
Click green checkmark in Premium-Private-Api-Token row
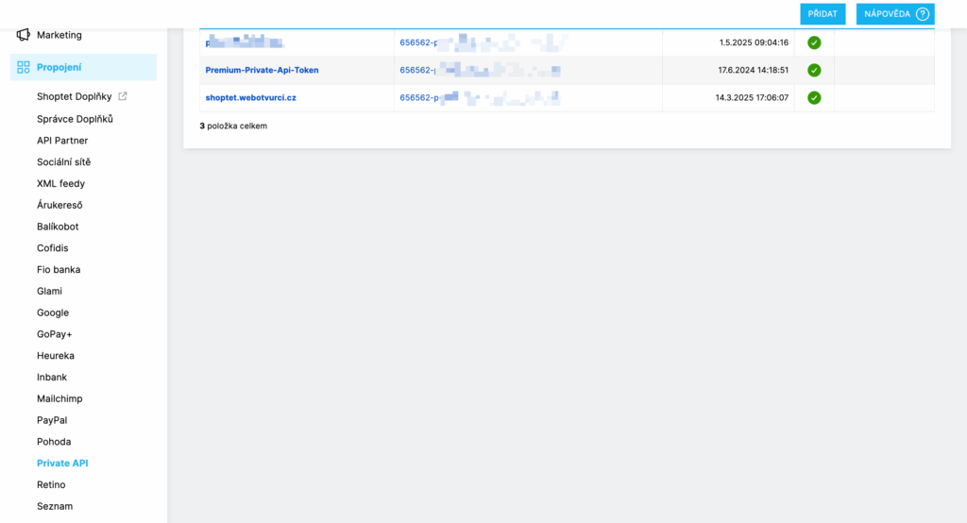814,70
